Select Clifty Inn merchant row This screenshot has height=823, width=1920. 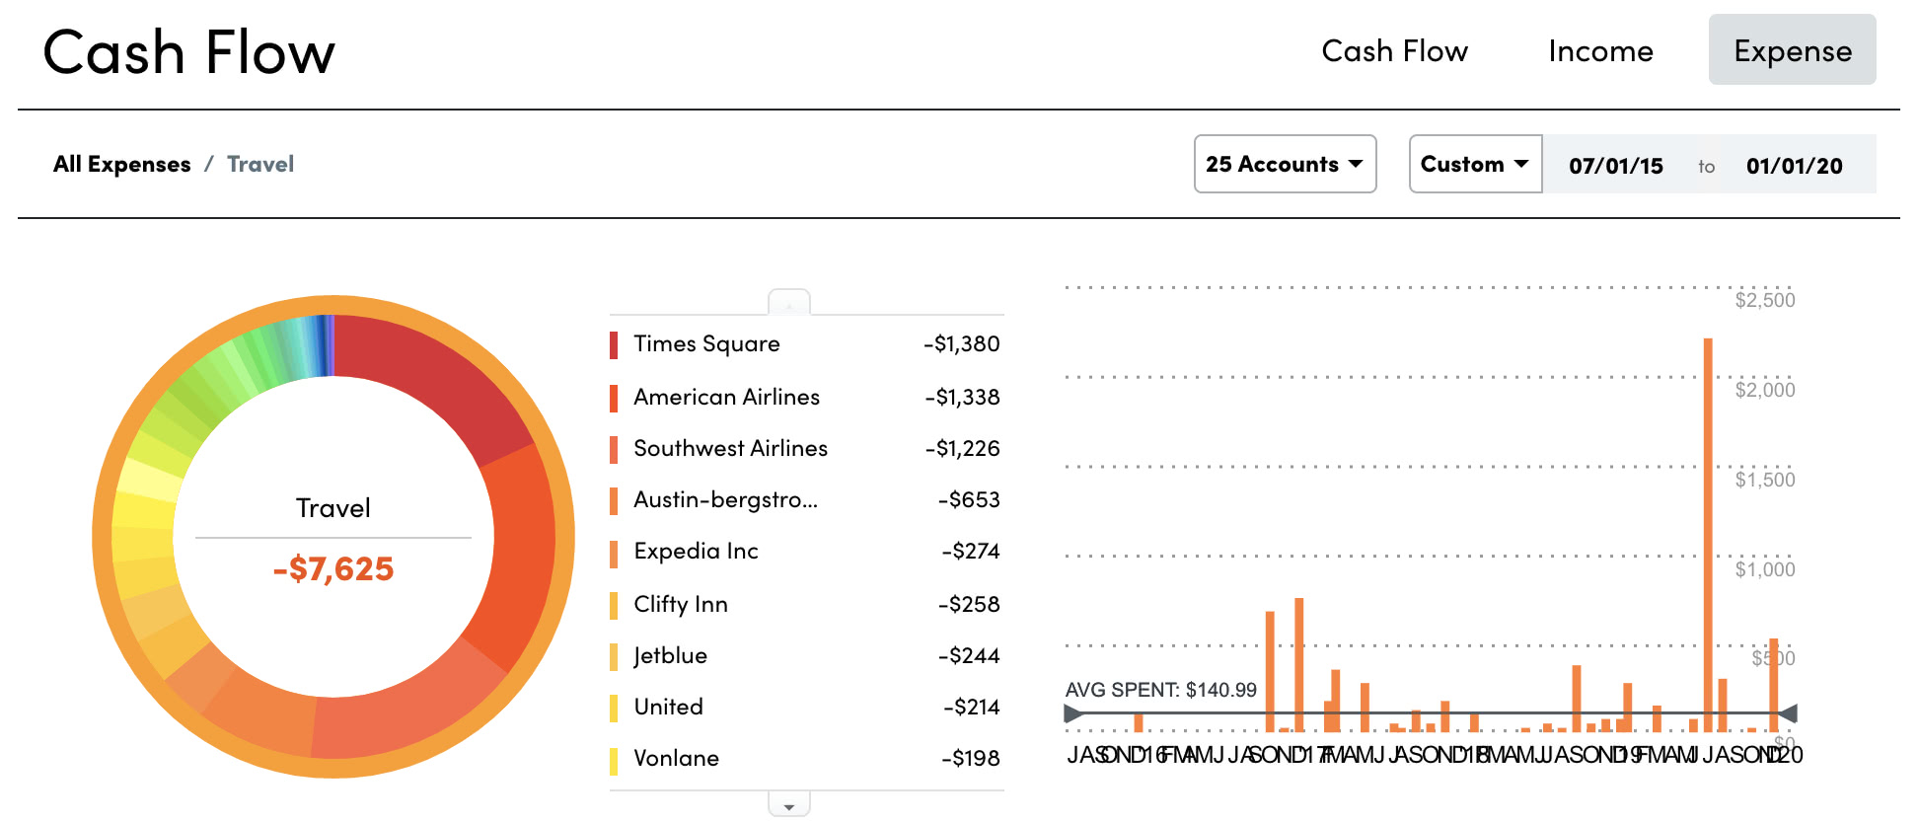tap(806, 604)
